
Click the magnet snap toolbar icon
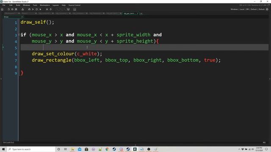pos(68,9)
